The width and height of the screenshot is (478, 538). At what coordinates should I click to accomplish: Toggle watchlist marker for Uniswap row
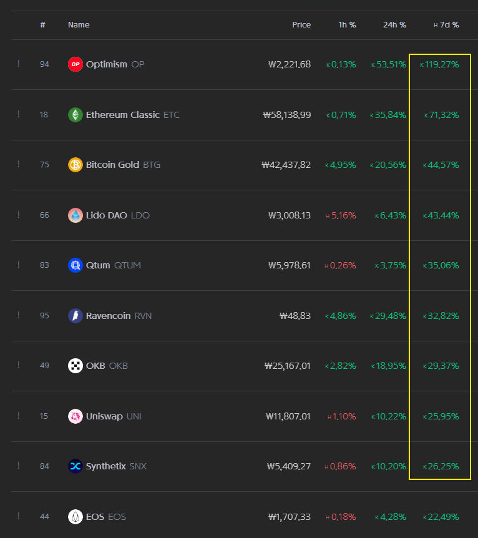(19, 416)
